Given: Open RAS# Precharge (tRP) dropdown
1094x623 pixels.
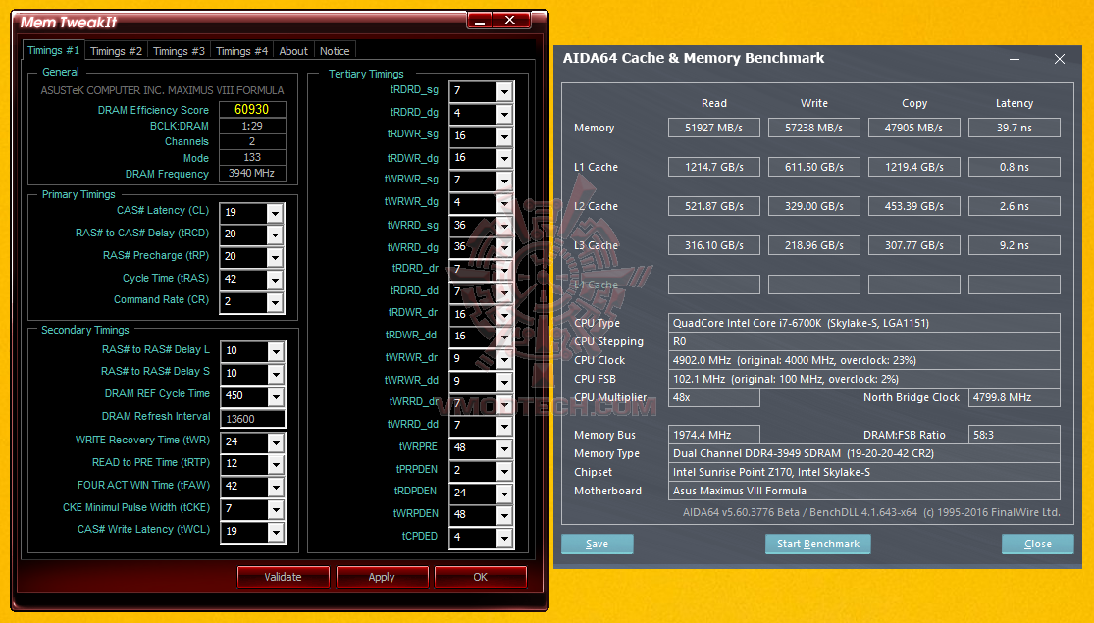Looking at the screenshot, I should point(275,257).
